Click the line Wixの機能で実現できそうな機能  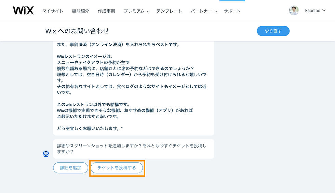(x=125, y=110)
